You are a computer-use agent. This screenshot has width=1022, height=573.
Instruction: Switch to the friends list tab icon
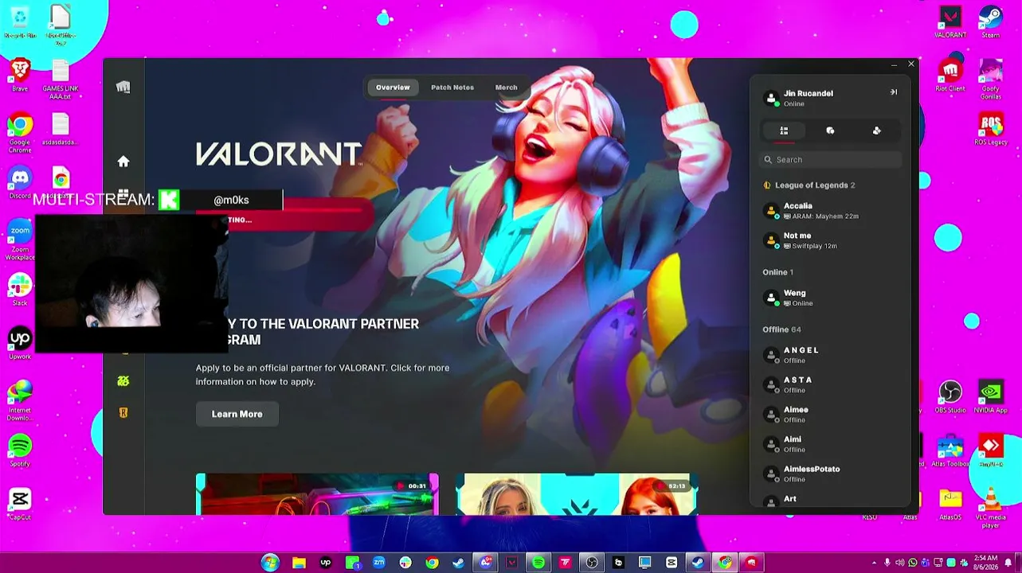click(784, 131)
